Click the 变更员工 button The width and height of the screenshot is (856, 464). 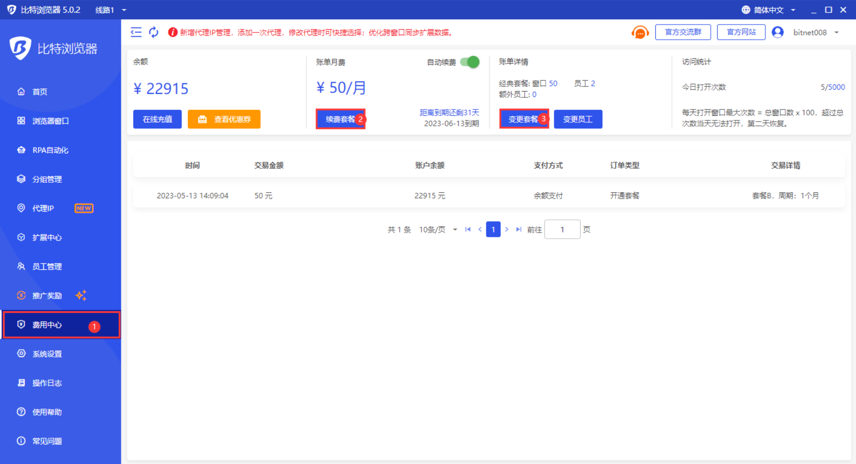tap(578, 119)
